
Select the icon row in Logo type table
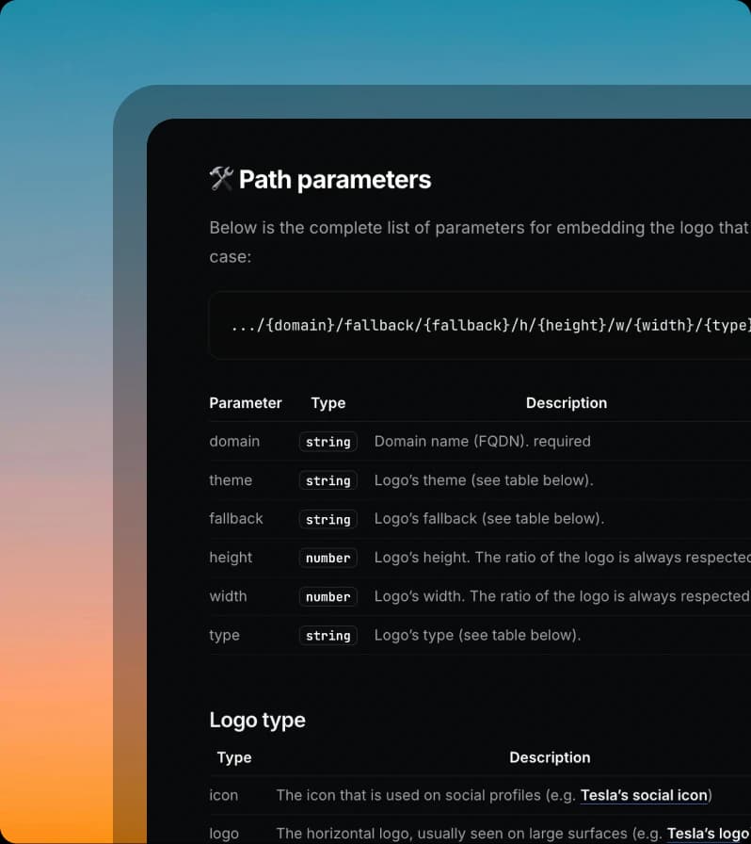[x=480, y=795]
